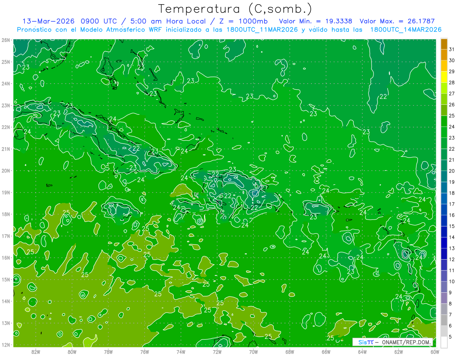This screenshot has height=357, width=462.
Task: Click the 74W longitude axis label
Action: [181, 351]
